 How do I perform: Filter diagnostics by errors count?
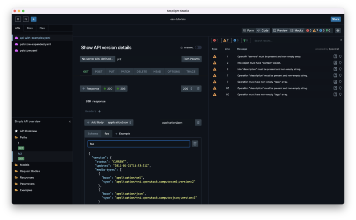point(216,41)
